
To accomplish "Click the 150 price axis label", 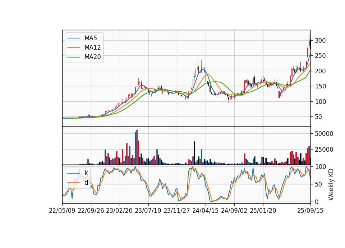I will coord(320,86).
